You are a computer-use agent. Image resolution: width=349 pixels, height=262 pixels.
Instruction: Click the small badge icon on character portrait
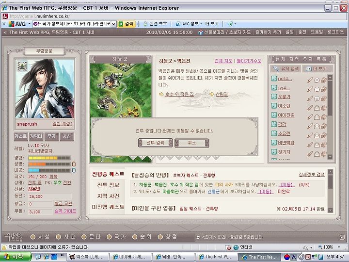click(x=22, y=66)
